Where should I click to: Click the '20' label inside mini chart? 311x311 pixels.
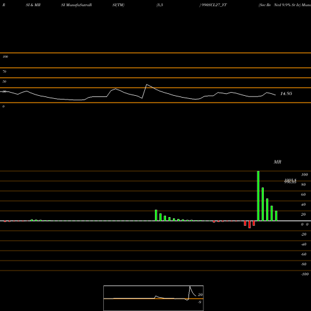pyautogui.click(x=200, y=295)
